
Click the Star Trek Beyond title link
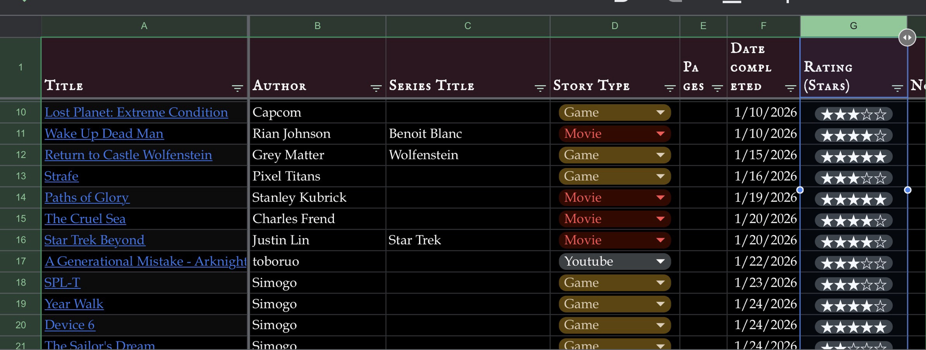pyautogui.click(x=94, y=240)
